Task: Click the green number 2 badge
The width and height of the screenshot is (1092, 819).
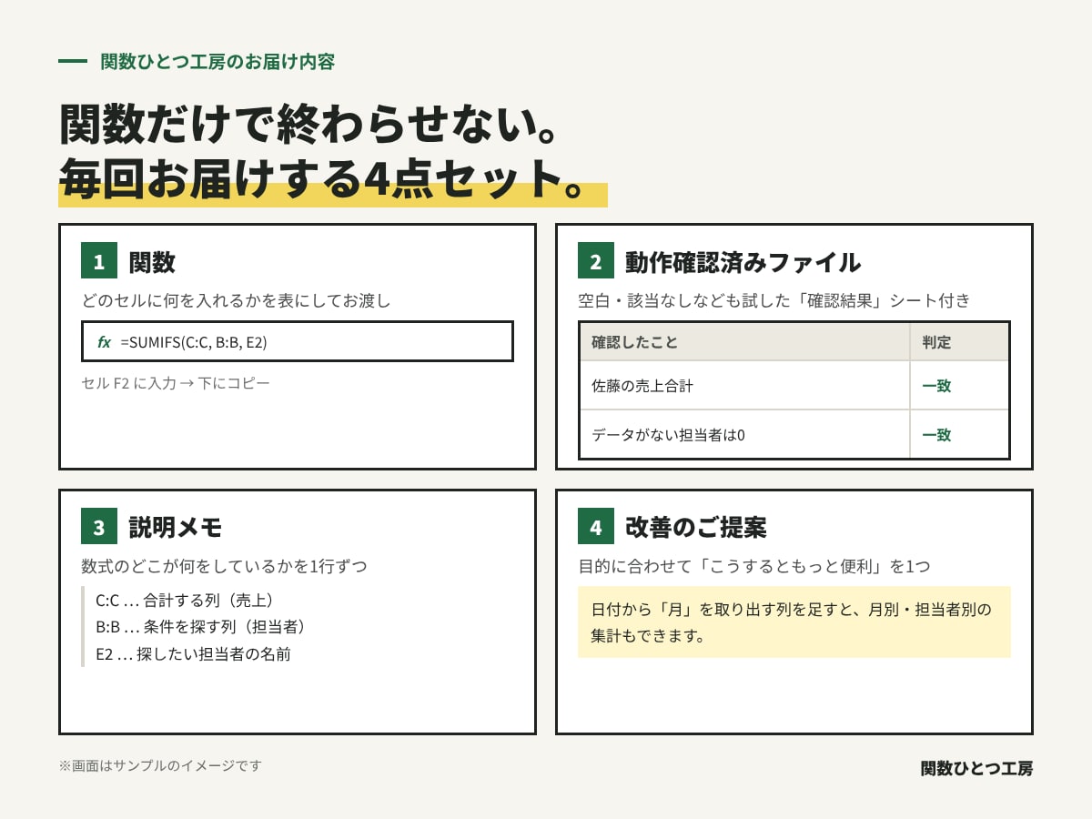Action: tap(596, 262)
